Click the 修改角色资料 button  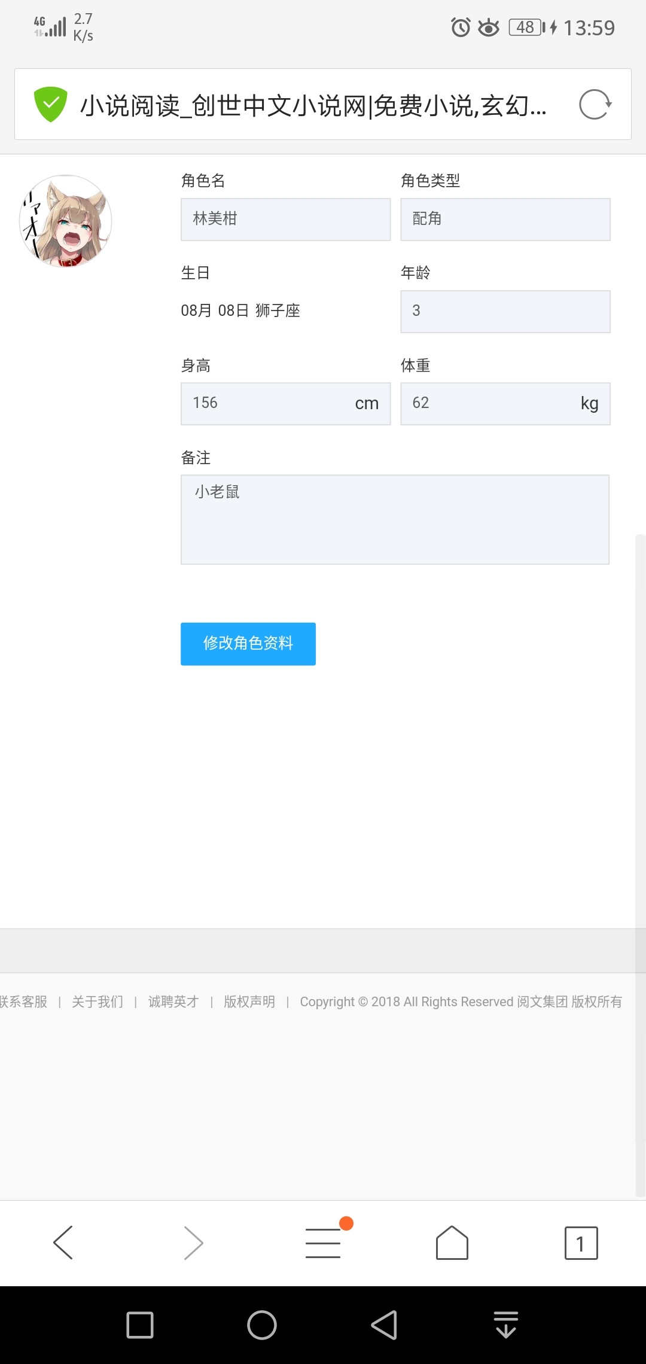[x=248, y=644]
